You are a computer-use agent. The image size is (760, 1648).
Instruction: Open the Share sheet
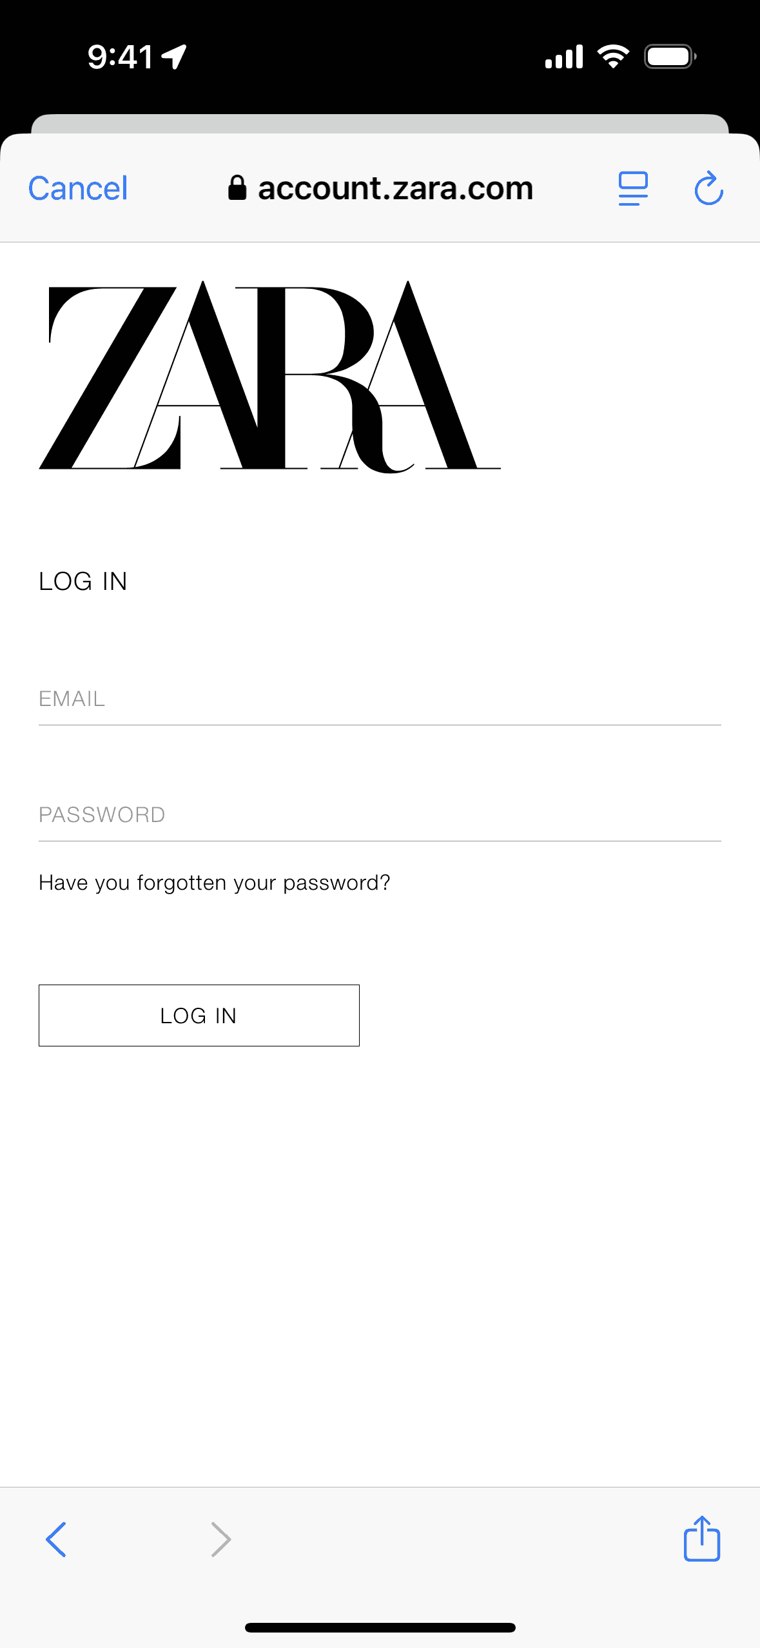click(x=702, y=1540)
